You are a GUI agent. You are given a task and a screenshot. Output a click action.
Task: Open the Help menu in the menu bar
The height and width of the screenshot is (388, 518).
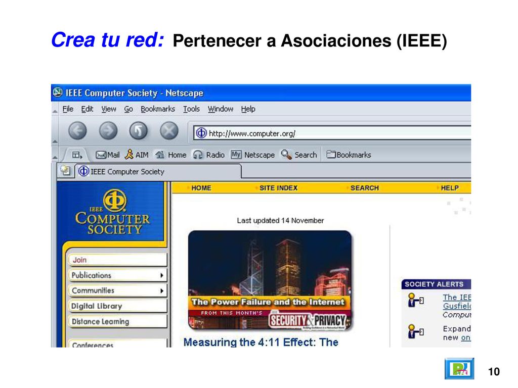248,109
